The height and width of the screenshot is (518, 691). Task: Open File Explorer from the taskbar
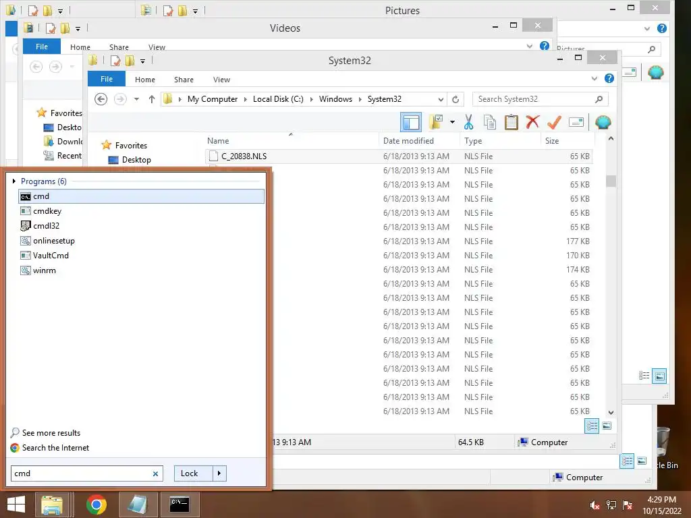51,505
